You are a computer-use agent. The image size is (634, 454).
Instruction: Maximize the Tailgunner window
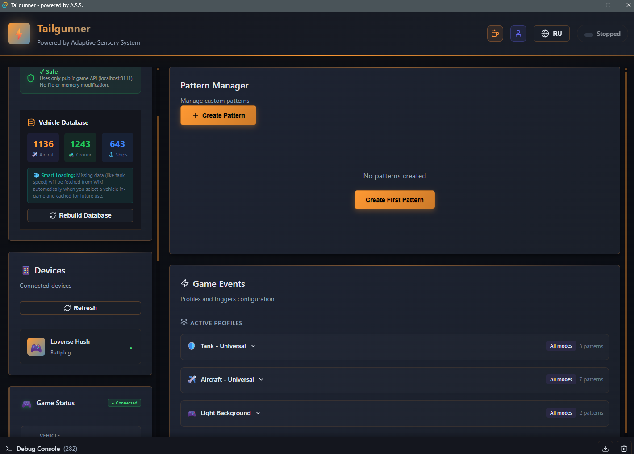point(608,5)
